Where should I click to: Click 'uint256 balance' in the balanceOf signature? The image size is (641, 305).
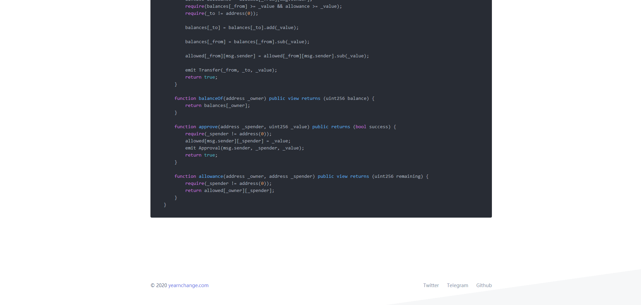pos(346,99)
